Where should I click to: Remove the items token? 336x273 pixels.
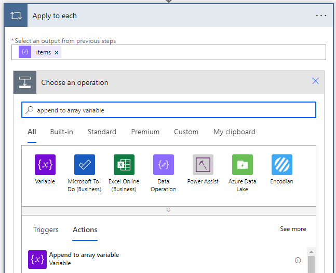pyautogui.click(x=57, y=52)
